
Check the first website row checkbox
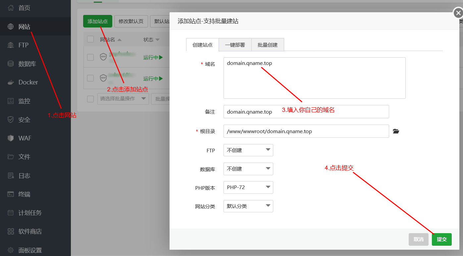click(90, 57)
